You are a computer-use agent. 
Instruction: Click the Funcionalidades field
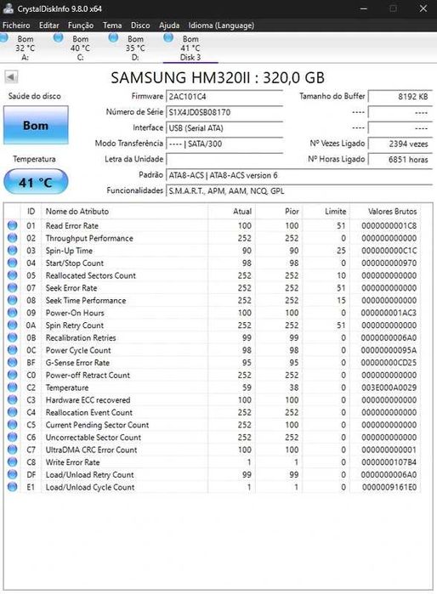coord(299,190)
